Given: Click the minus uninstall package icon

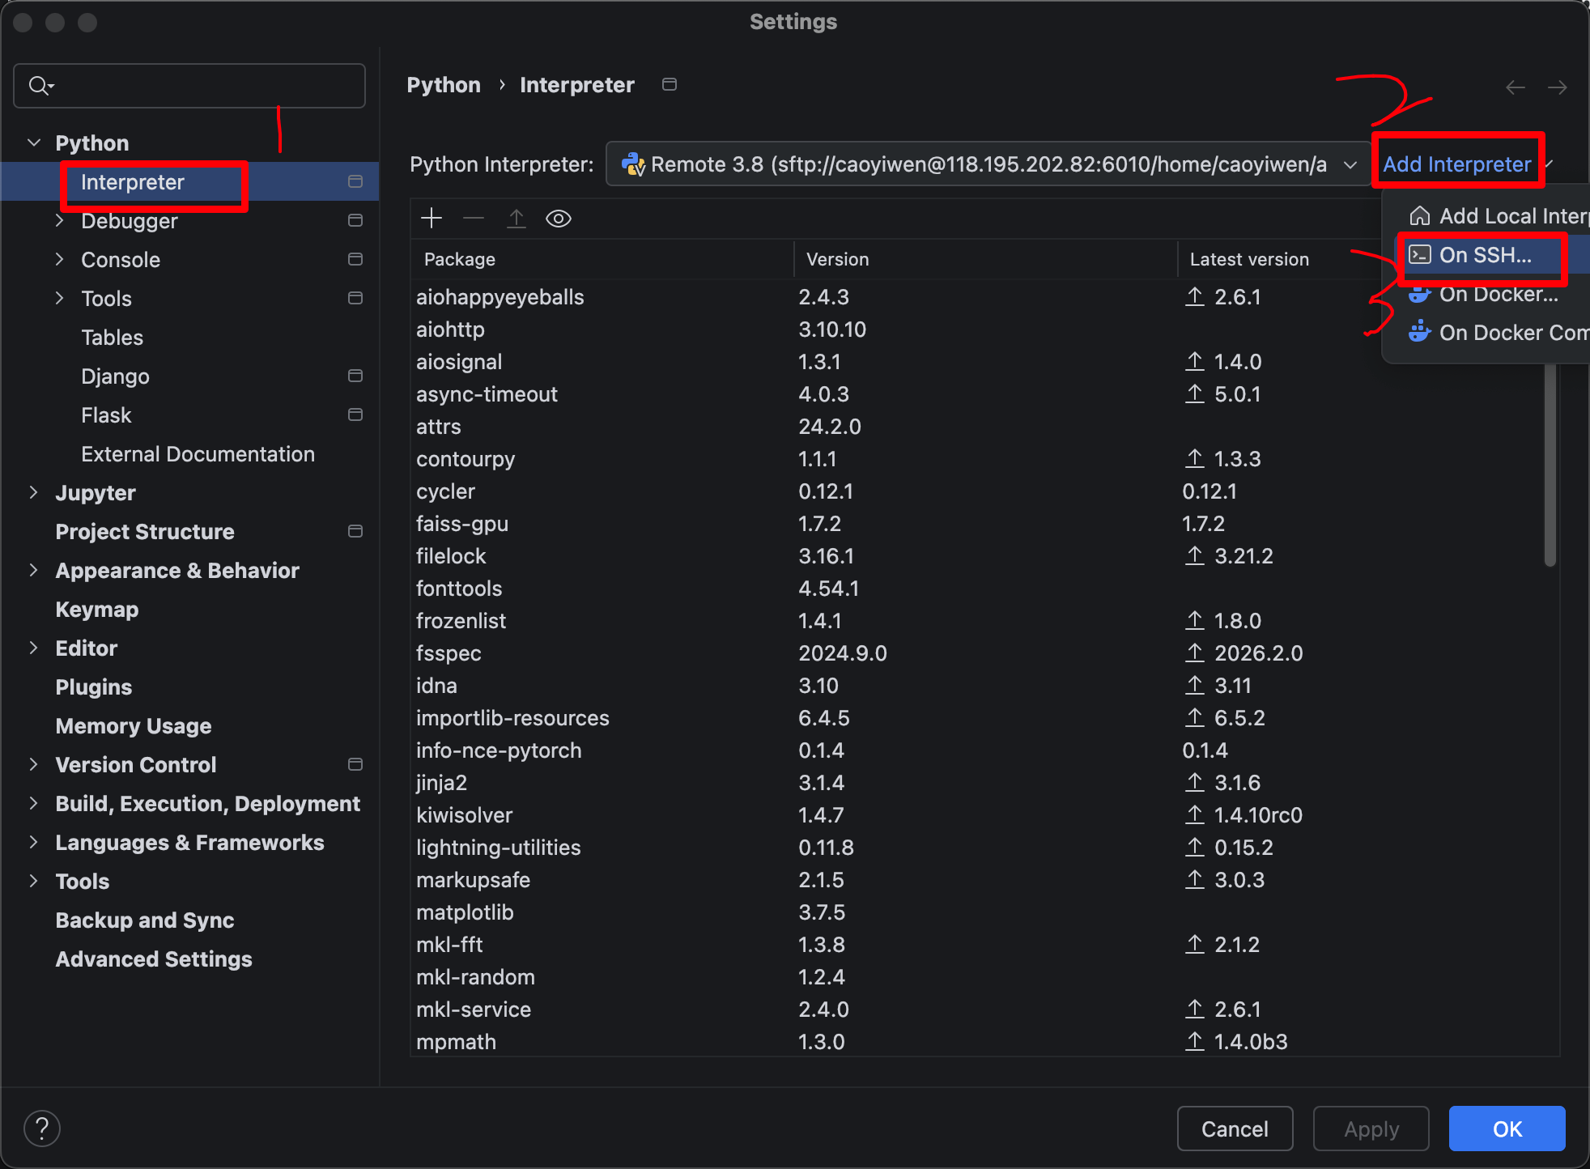Looking at the screenshot, I should point(474,218).
